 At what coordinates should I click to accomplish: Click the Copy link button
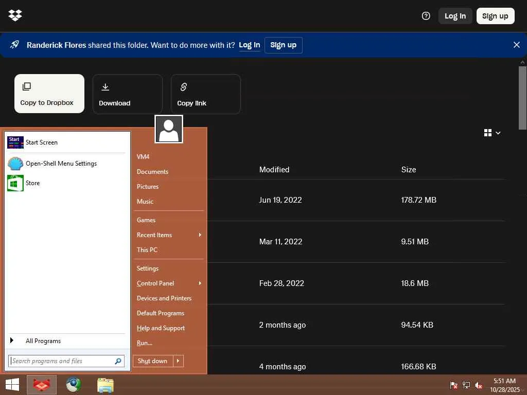click(206, 94)
